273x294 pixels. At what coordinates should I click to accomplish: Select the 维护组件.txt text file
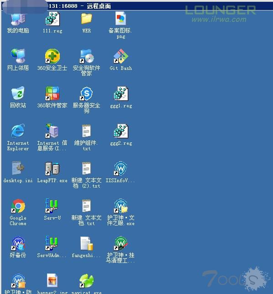(86, 131)
